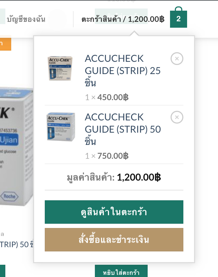
Task: Click the มูลค่าสินค้า subtotal 1,200.00฿
Action: [x=114, y=177]
